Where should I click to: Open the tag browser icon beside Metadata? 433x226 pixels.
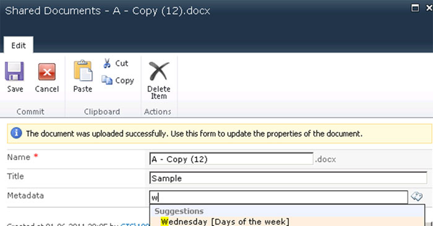[x=417, y=196]
